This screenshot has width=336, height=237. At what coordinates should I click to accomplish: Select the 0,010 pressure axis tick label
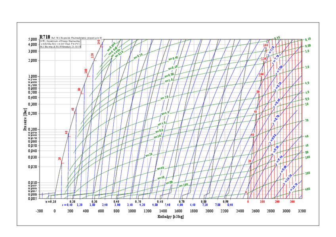[x=32, y=183]
